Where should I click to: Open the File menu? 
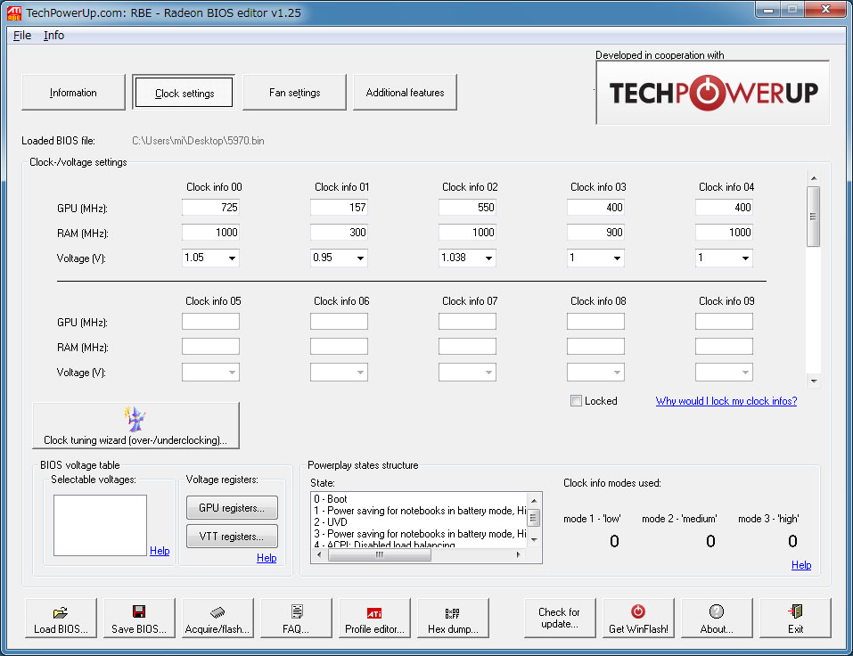[x=22, y=36]
